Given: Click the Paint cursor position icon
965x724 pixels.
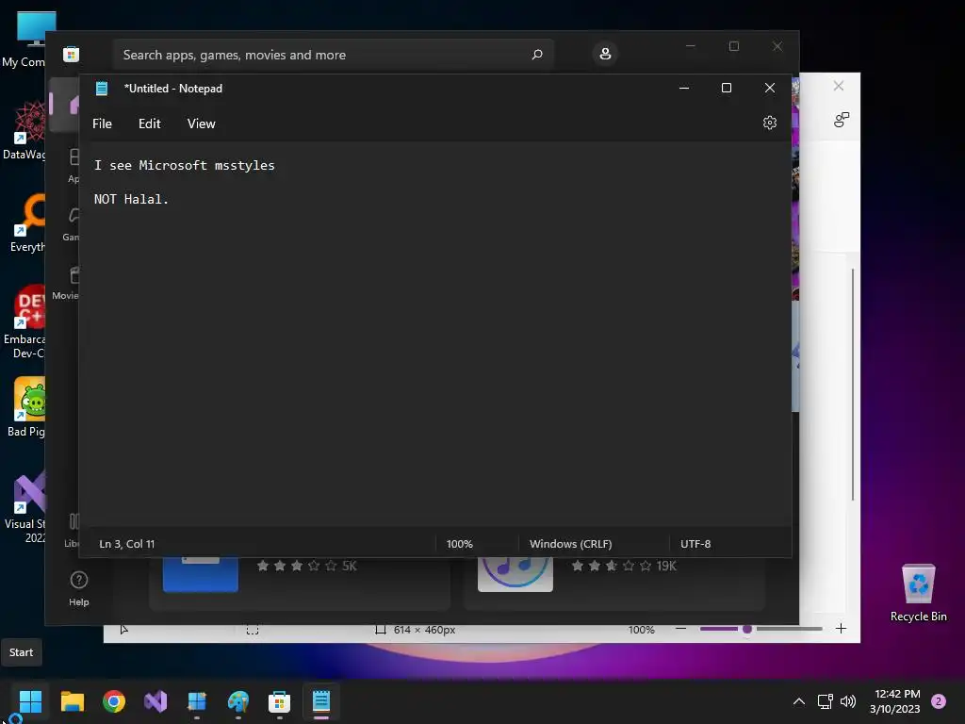Looking at the screenshot, I should pyautogui.click(x=123, y=629).
